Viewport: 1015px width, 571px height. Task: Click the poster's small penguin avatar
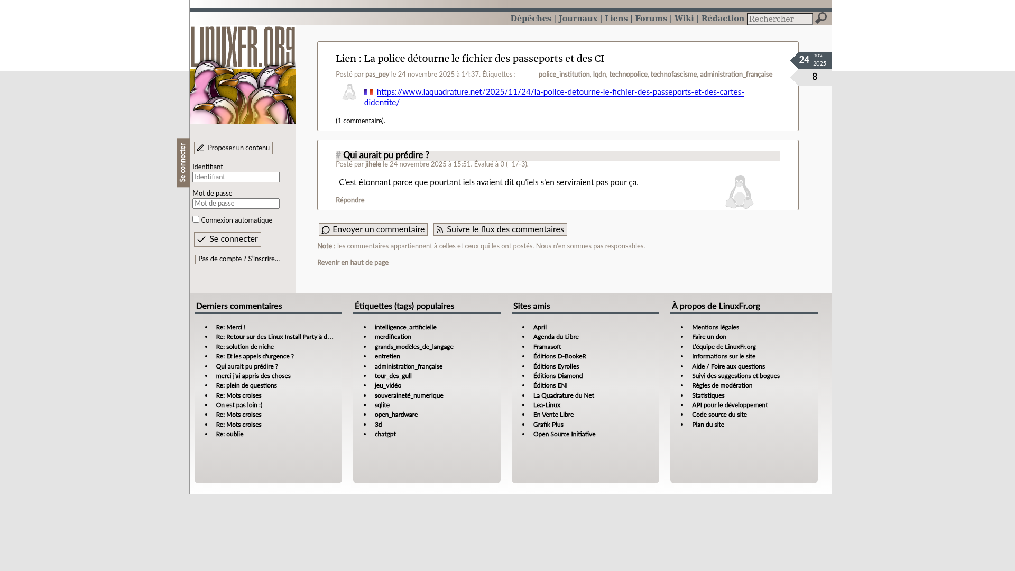click(349, 93)
